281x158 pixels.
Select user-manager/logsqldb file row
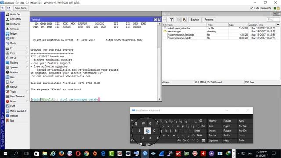coord(221,35)
